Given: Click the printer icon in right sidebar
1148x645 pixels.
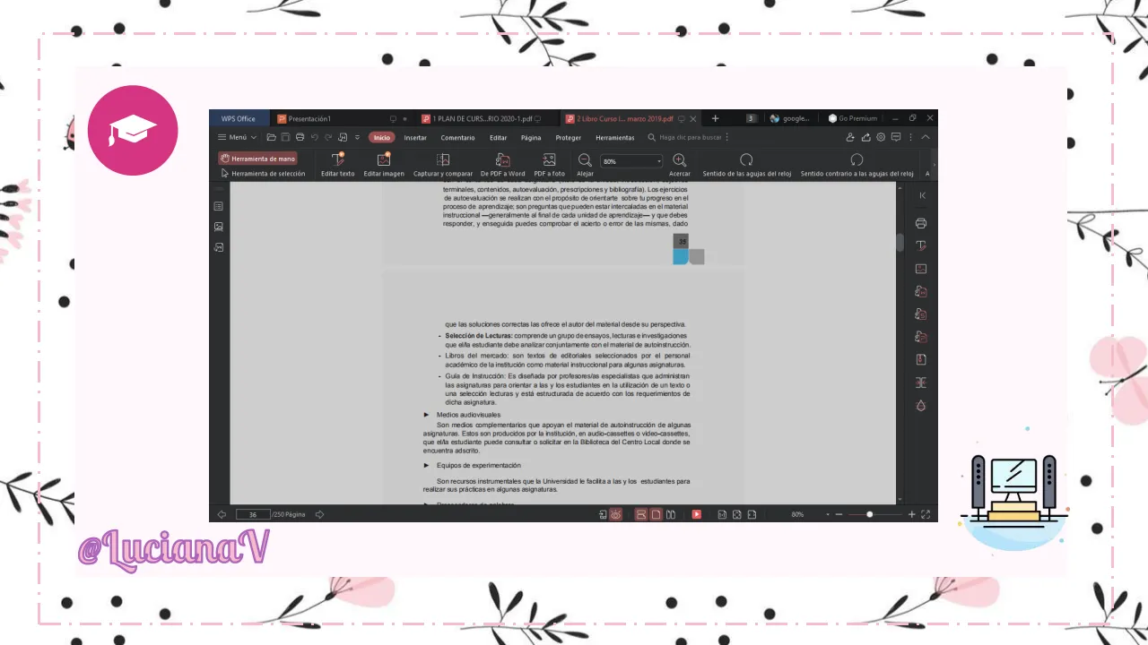Looking at the screenshot, I should (921, 223).
